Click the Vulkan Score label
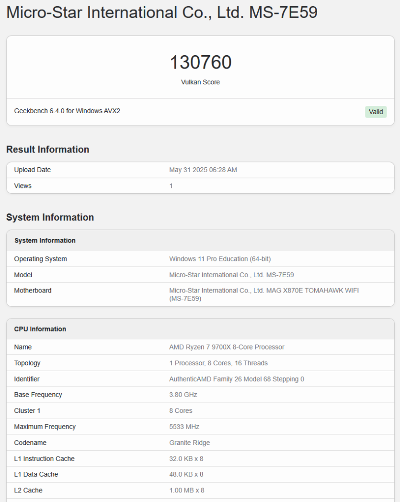 pos(201,82)
